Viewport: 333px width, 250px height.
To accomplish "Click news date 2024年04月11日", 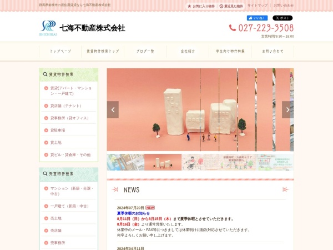I will click(x=130, y=248).
